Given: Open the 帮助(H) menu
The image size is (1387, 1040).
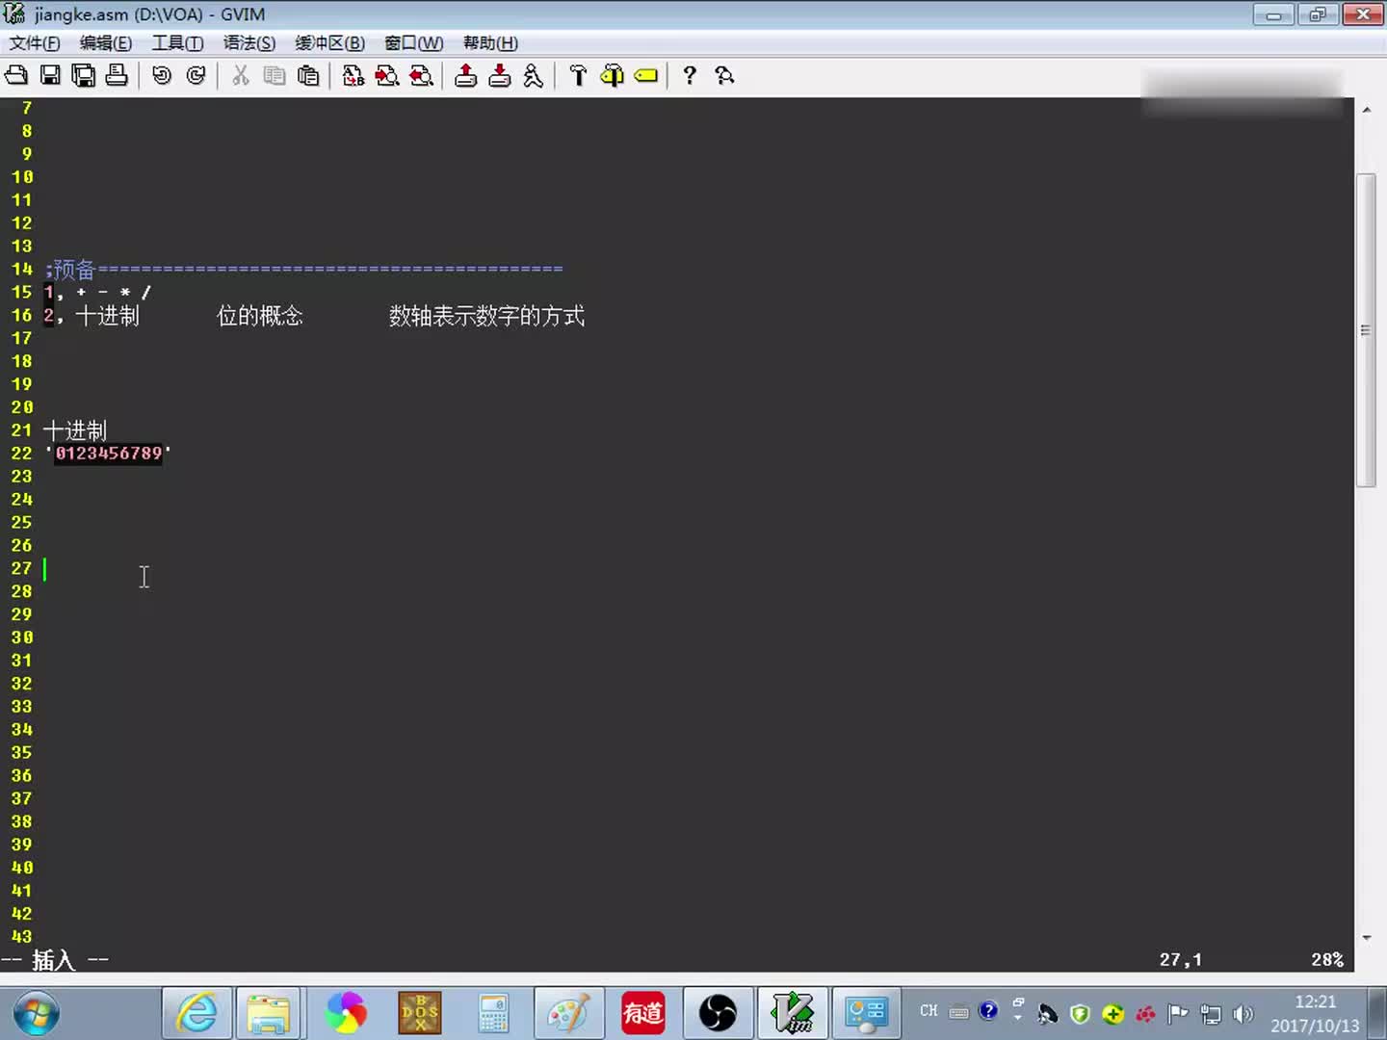Looking at the screenshot, I should pyautogui.click(x=490, y=43).
